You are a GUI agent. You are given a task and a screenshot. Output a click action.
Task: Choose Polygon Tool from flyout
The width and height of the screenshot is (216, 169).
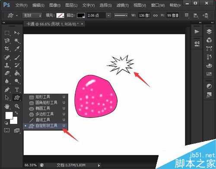[x=45, y=114]
